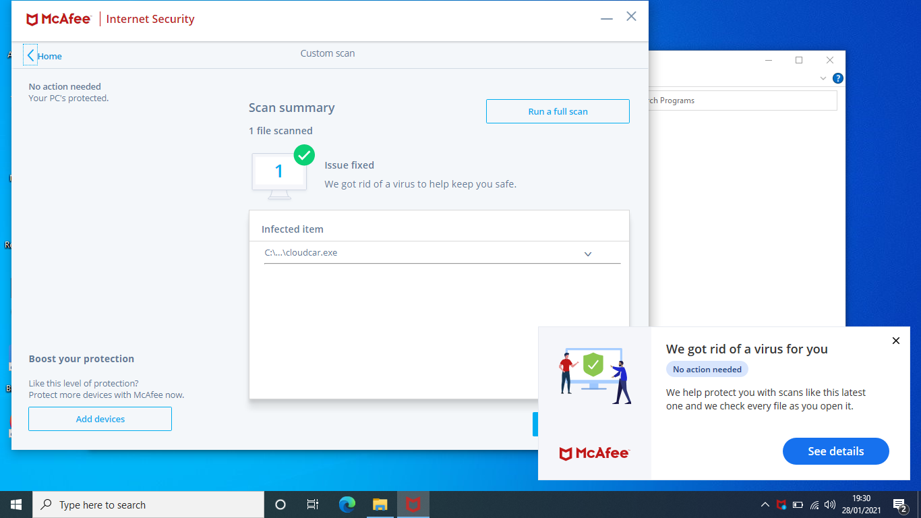Viewport: 921px width, 518px height.
Task: Open the Windows Start menu
Action: tap(16, 505)
